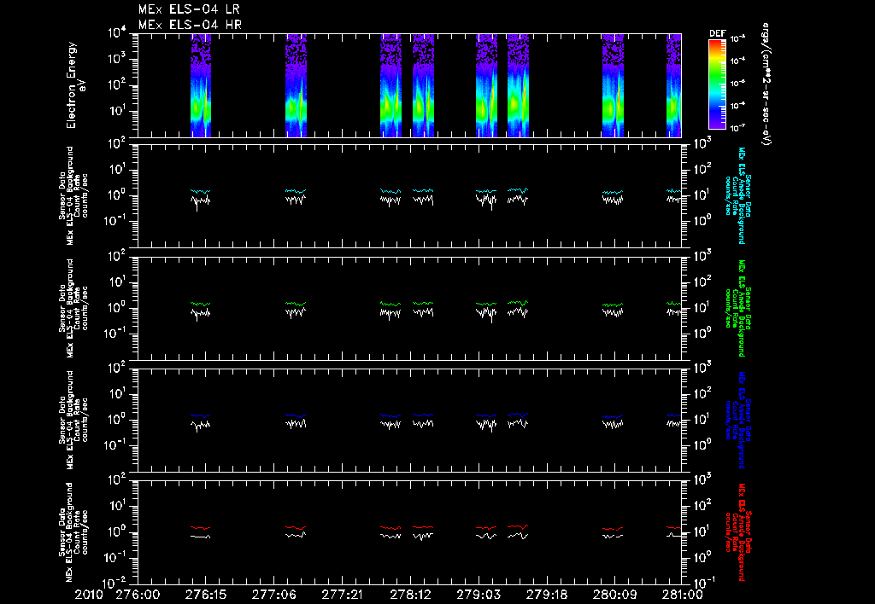Click the cyan trace segment at time 276:15
The image size is (875, 604).
200,191
